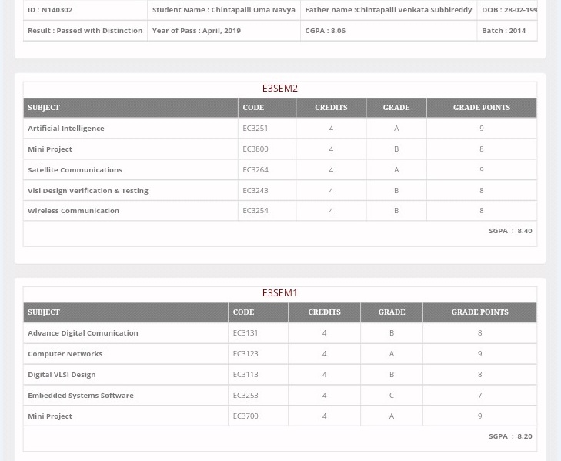Screen dimensions: 561x461
Task: Click code EC3264
Action: (x=255, y=170)
